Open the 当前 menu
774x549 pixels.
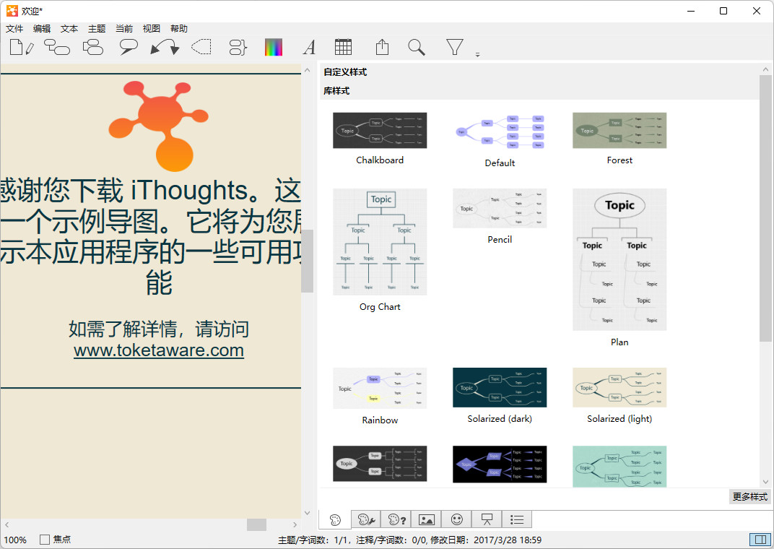(124, 29)
